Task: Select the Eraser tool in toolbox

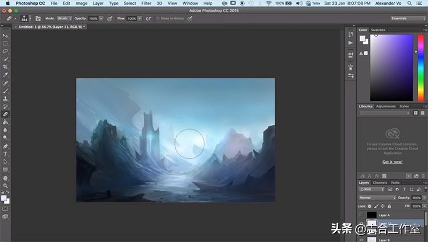Action: coord(6,115)
